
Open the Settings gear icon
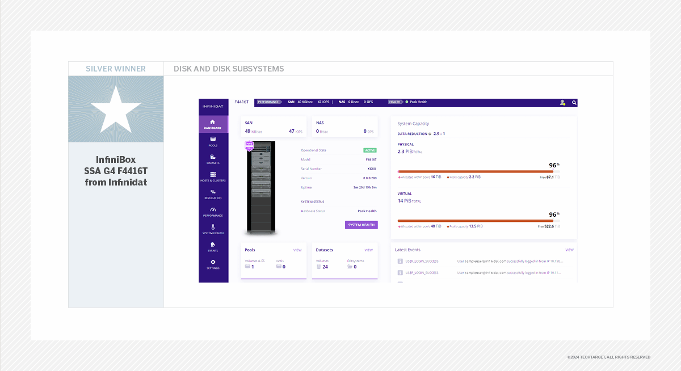213,262
